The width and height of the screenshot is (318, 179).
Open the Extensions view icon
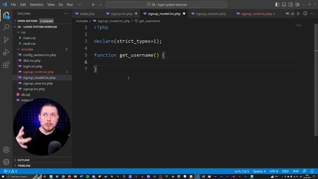[6, 65]
